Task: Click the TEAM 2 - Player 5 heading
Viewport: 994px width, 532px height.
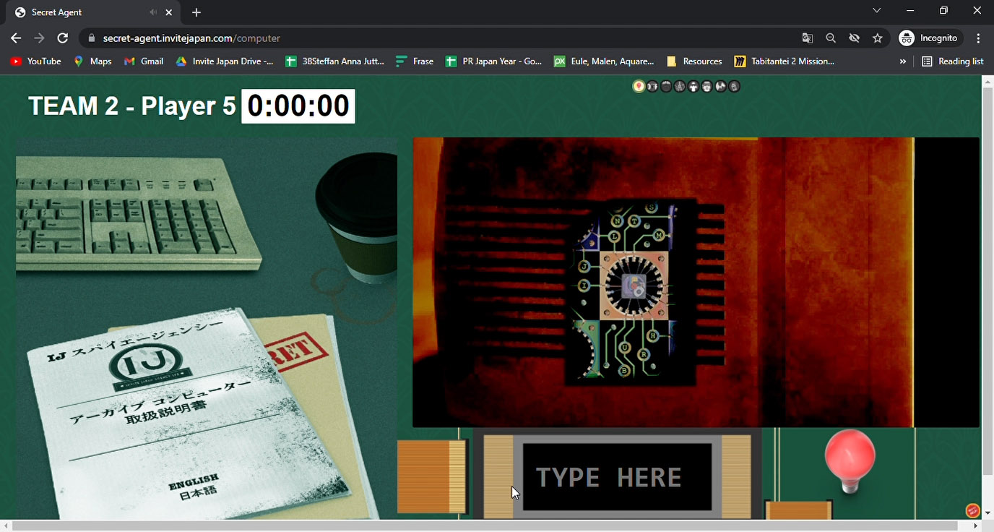Action: [x=132, y=106]
